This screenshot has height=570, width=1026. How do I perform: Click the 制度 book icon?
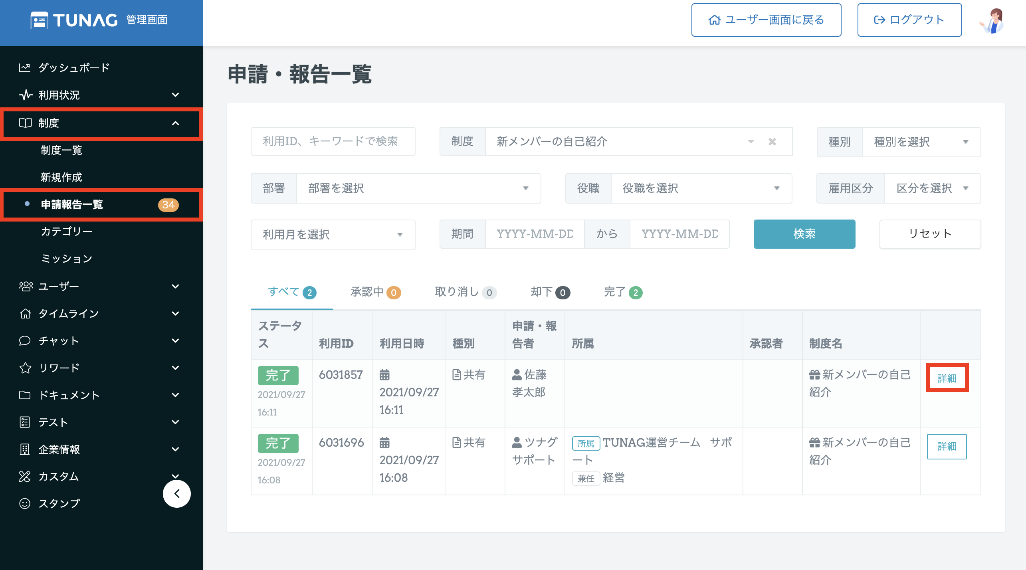click(25, 123)
